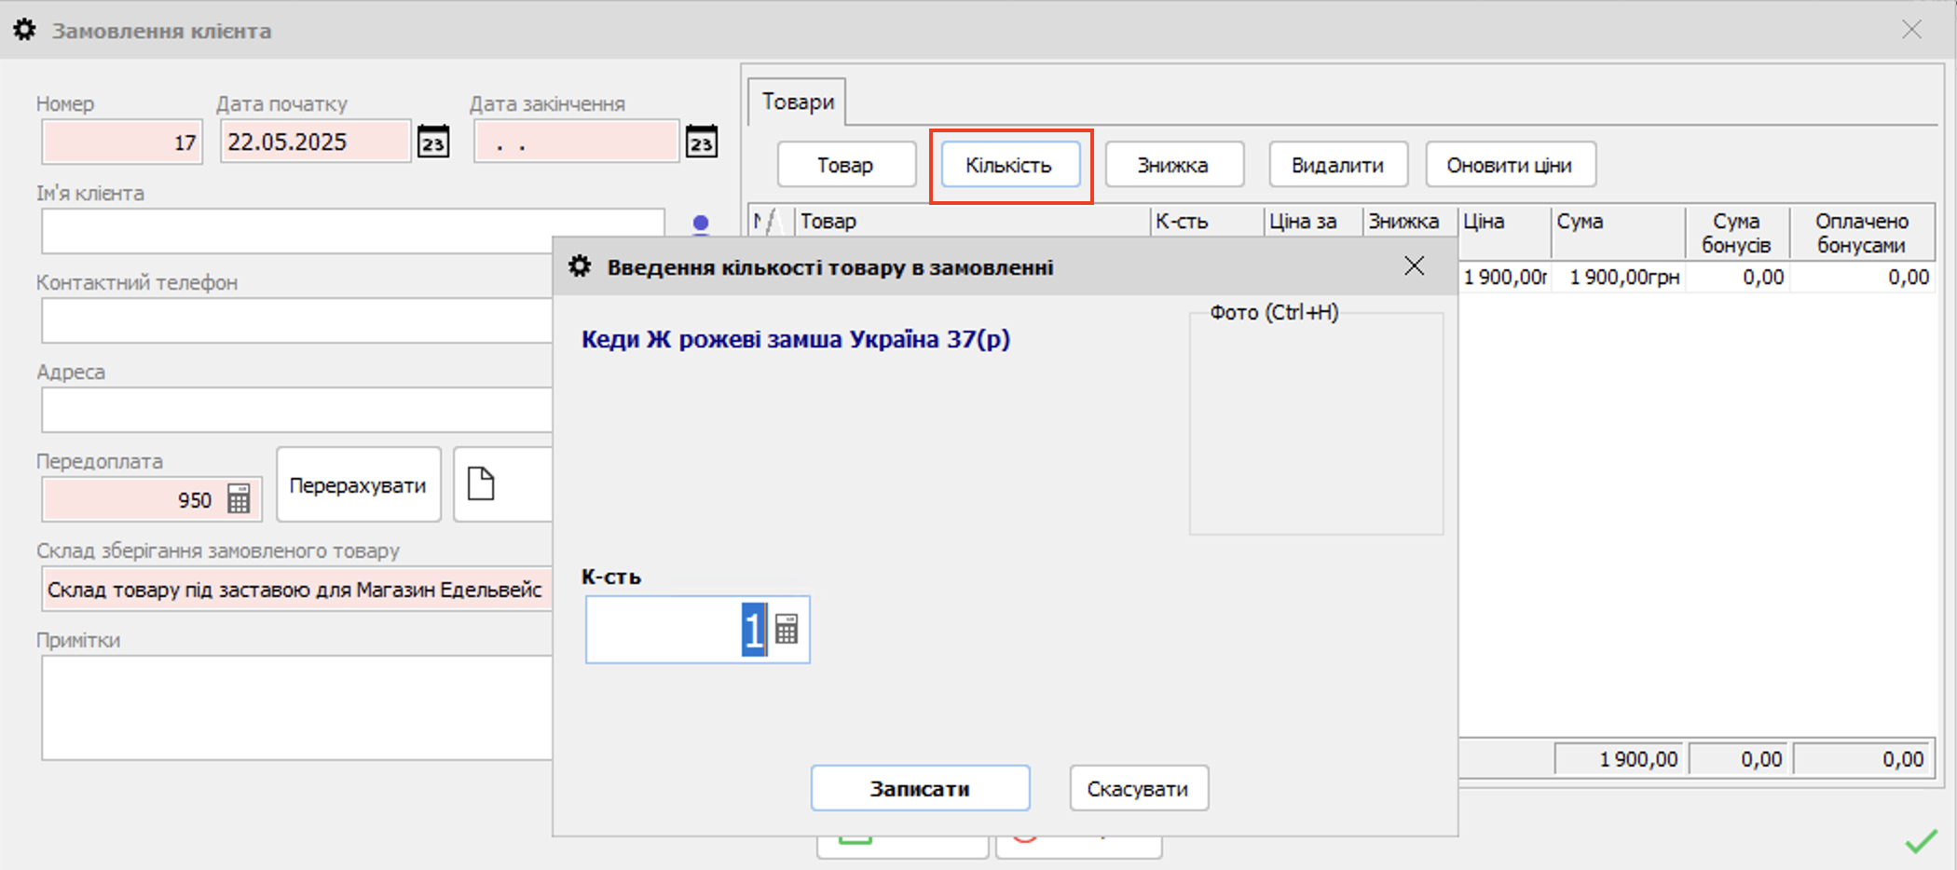This screenshot has height=870, width=1957.
Task: Click the Кількість button
Action: tap(1009, 165)
